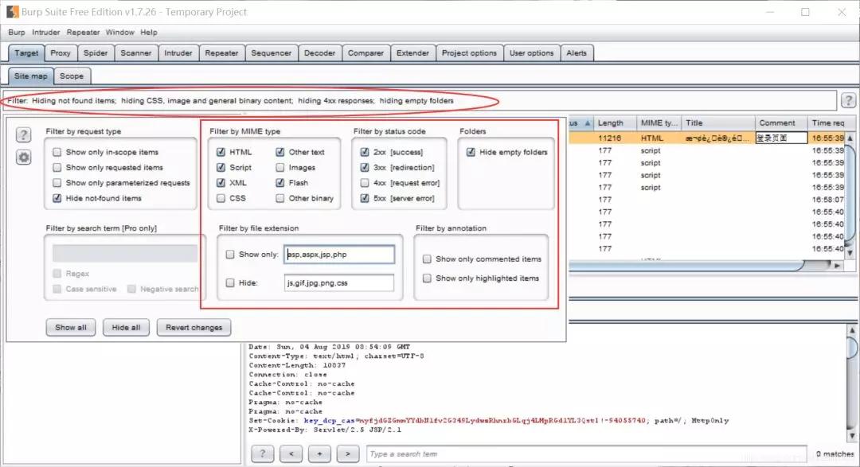The height and width of the screenshot is (467, 860).
Task: Click the plus button beside search box
Action: click(319, 453)
